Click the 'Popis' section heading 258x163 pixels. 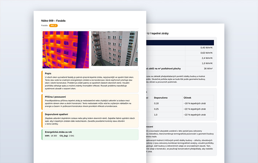(x=48, y=74)
